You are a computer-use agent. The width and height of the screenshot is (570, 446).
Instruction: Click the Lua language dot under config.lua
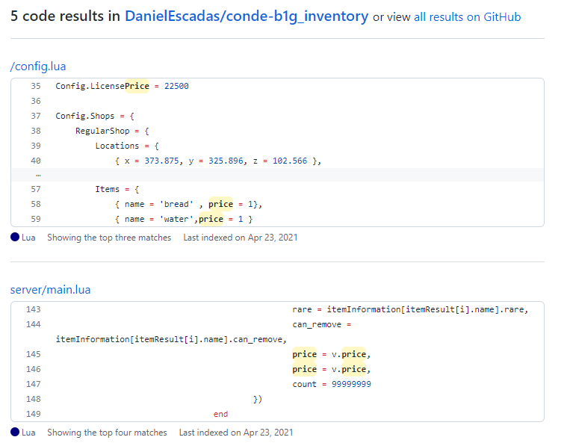pyautogui.click(x=15, y=238)
